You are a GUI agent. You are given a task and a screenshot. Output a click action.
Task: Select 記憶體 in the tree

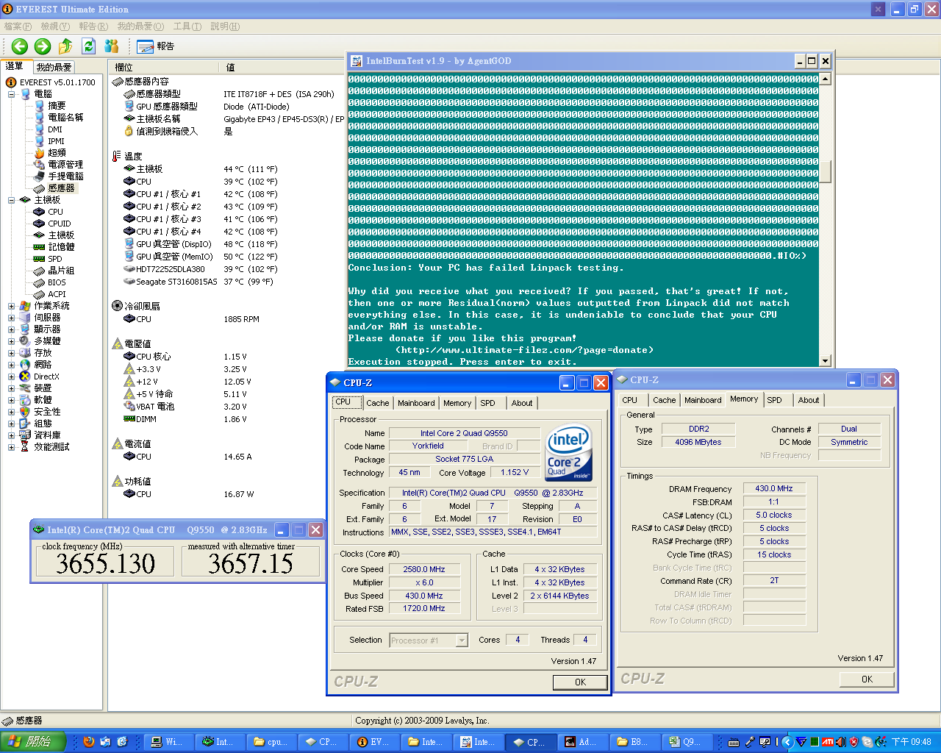click(x=61, y=247)
